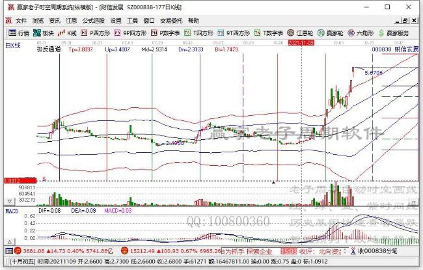Open the 江恩轮 Gann wheel icon
423x270 pixels.
[x=290, y=33]
